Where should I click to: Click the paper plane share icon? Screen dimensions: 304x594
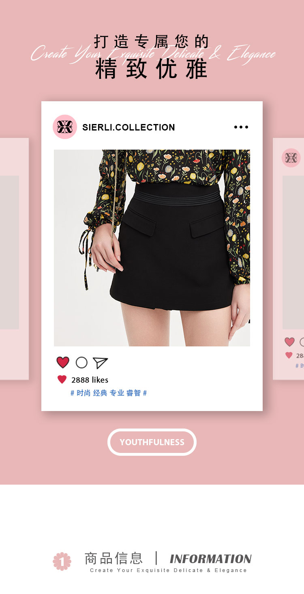100,363
